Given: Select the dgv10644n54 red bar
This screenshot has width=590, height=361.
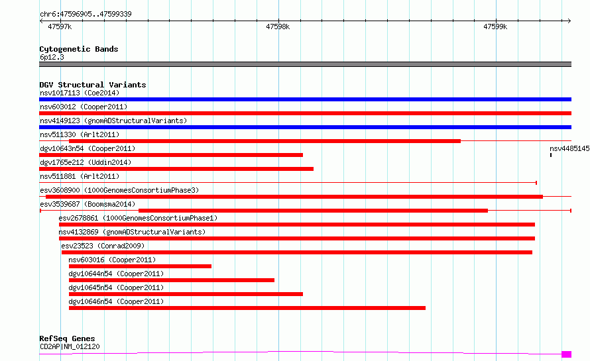Looking at the screenshot, I should pyautogui.click(x=172, y=280).
